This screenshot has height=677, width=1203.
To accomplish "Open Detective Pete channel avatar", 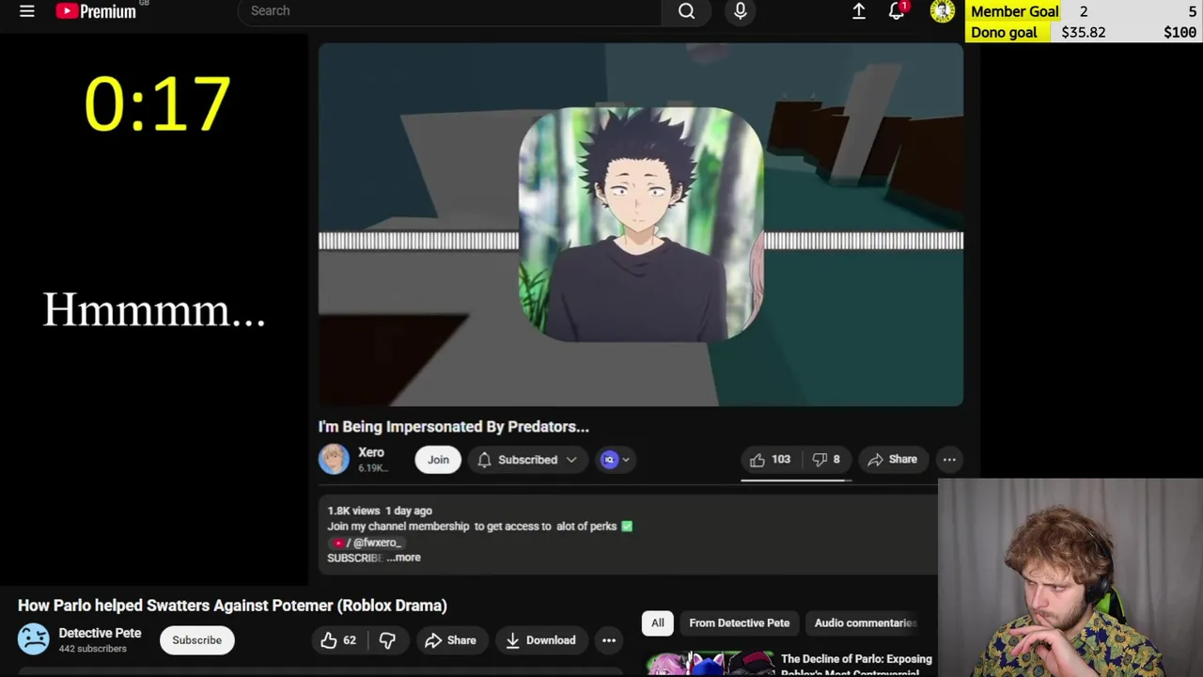I will (34, 639).
